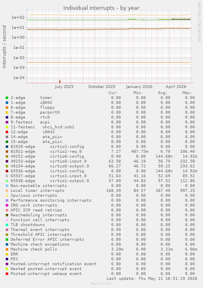The width and height of the screenshot is (203, 288).
Task: Click the purple 49153-edge virtio0-input.0 swatch
Action: [7, 161]
